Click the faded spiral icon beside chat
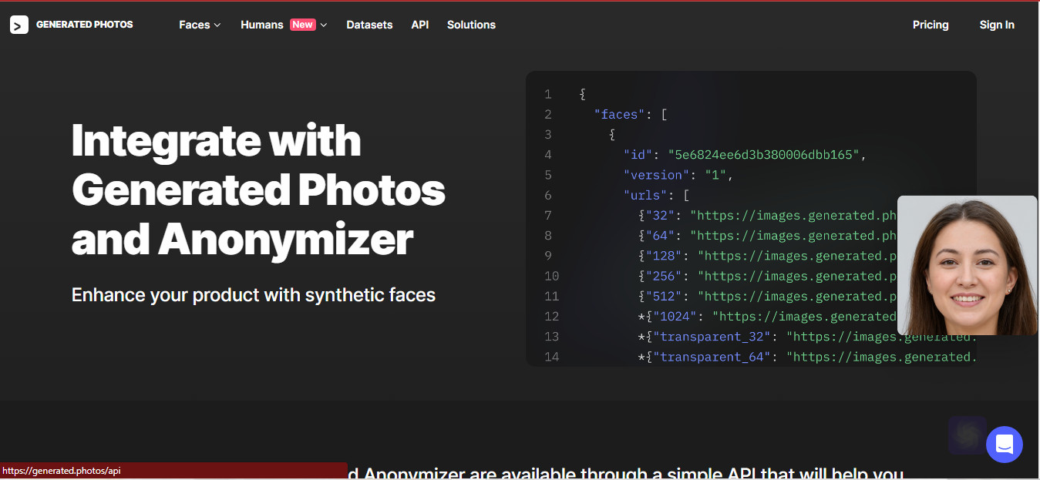 coord(968,435)
